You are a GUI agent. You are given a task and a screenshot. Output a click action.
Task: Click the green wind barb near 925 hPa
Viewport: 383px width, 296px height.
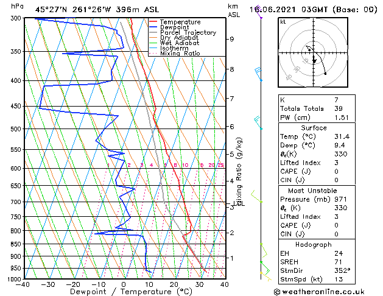(x=265, y=267)
